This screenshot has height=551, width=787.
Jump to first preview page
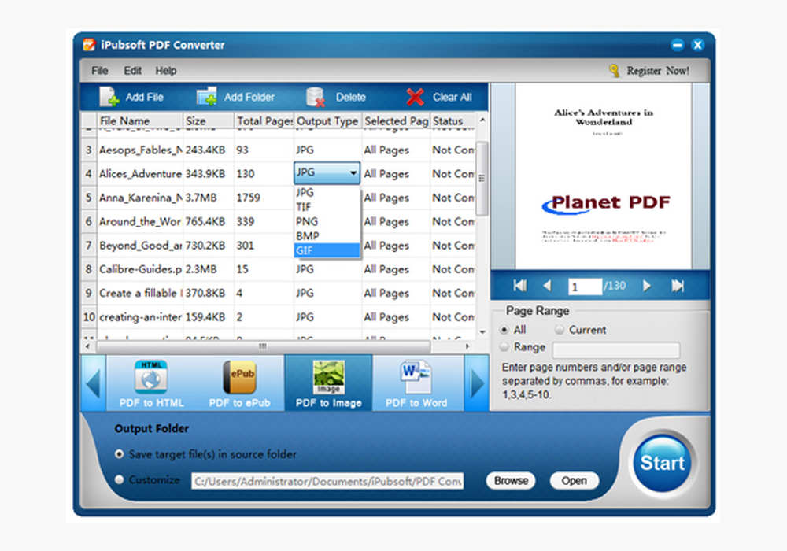[520, 286]
